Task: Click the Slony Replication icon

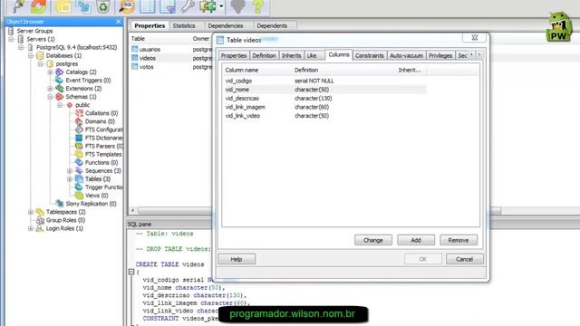Action: click(59, 203)
